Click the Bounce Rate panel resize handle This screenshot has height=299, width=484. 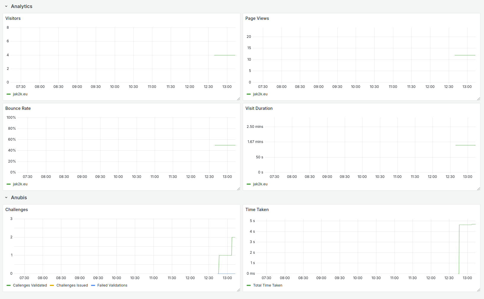238,189
